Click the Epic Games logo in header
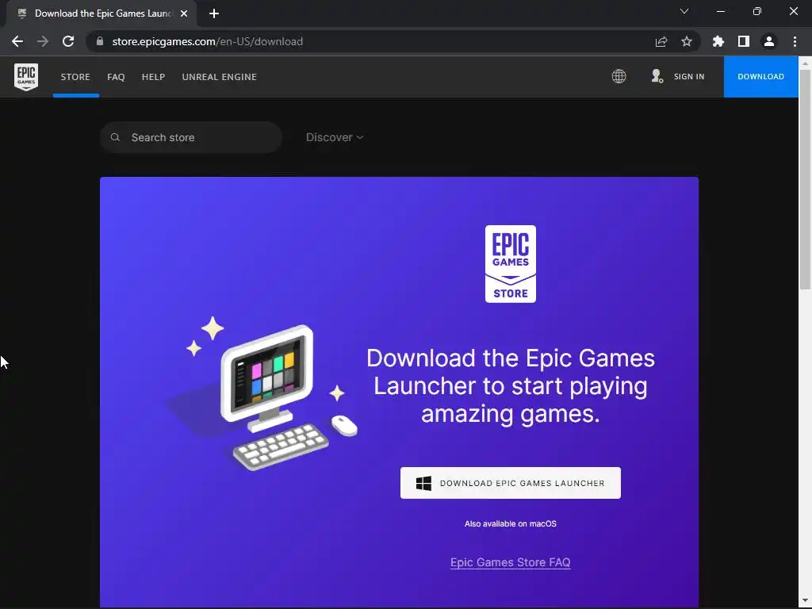Image resolution: width=812 pixels, height=609 pixels. tap(26, 77)
